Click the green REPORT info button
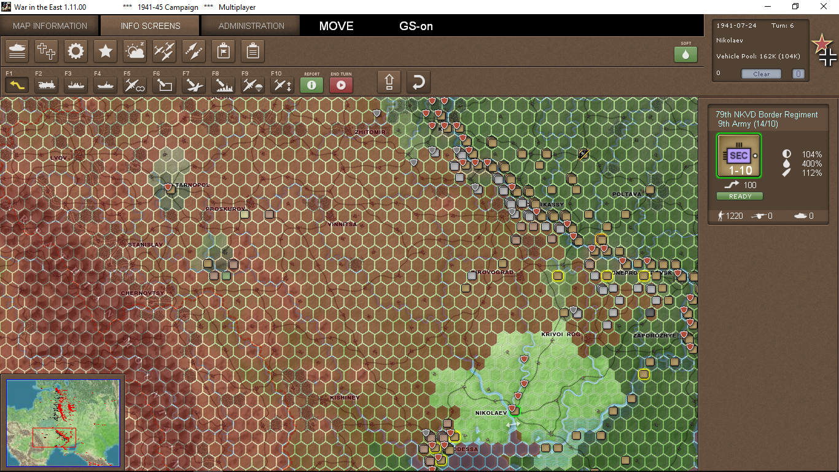The height and width of the screenshot is (472, 839). click(312, 85)
